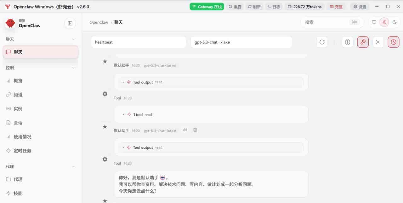Click the 228.72 万tokens balance button
The width and height of the screenshot is (403, 203).
point(305,7)
